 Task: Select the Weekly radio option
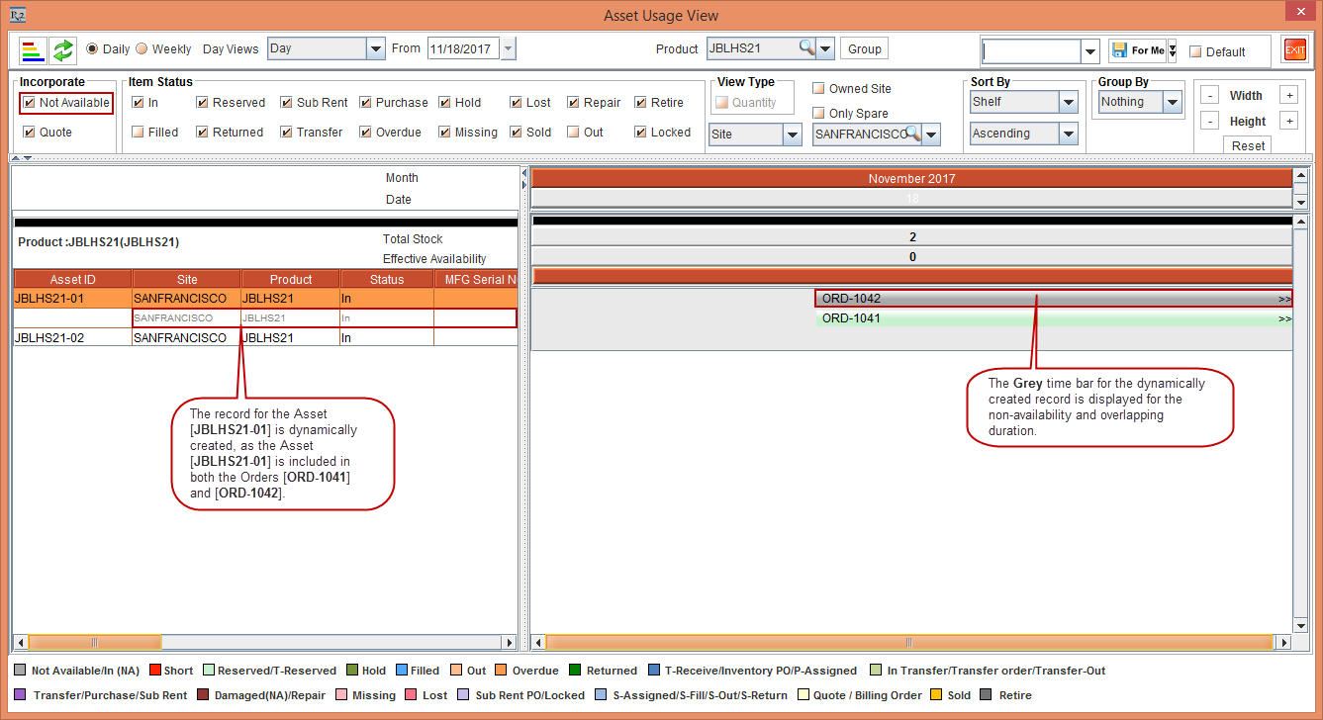142,49
